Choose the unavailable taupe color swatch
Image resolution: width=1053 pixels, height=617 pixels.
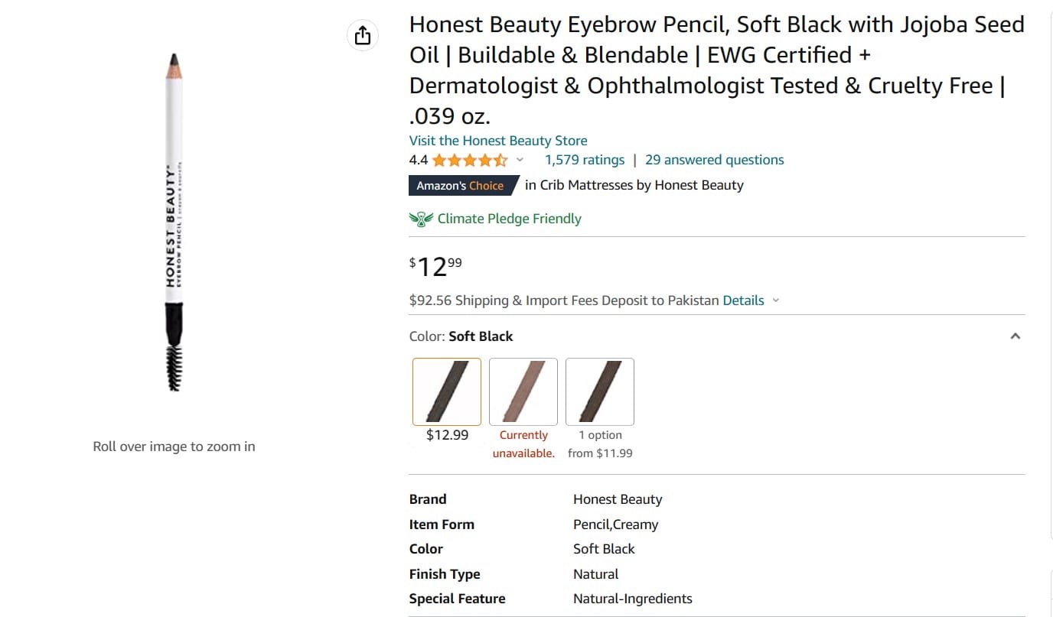[x=523, y=391]
